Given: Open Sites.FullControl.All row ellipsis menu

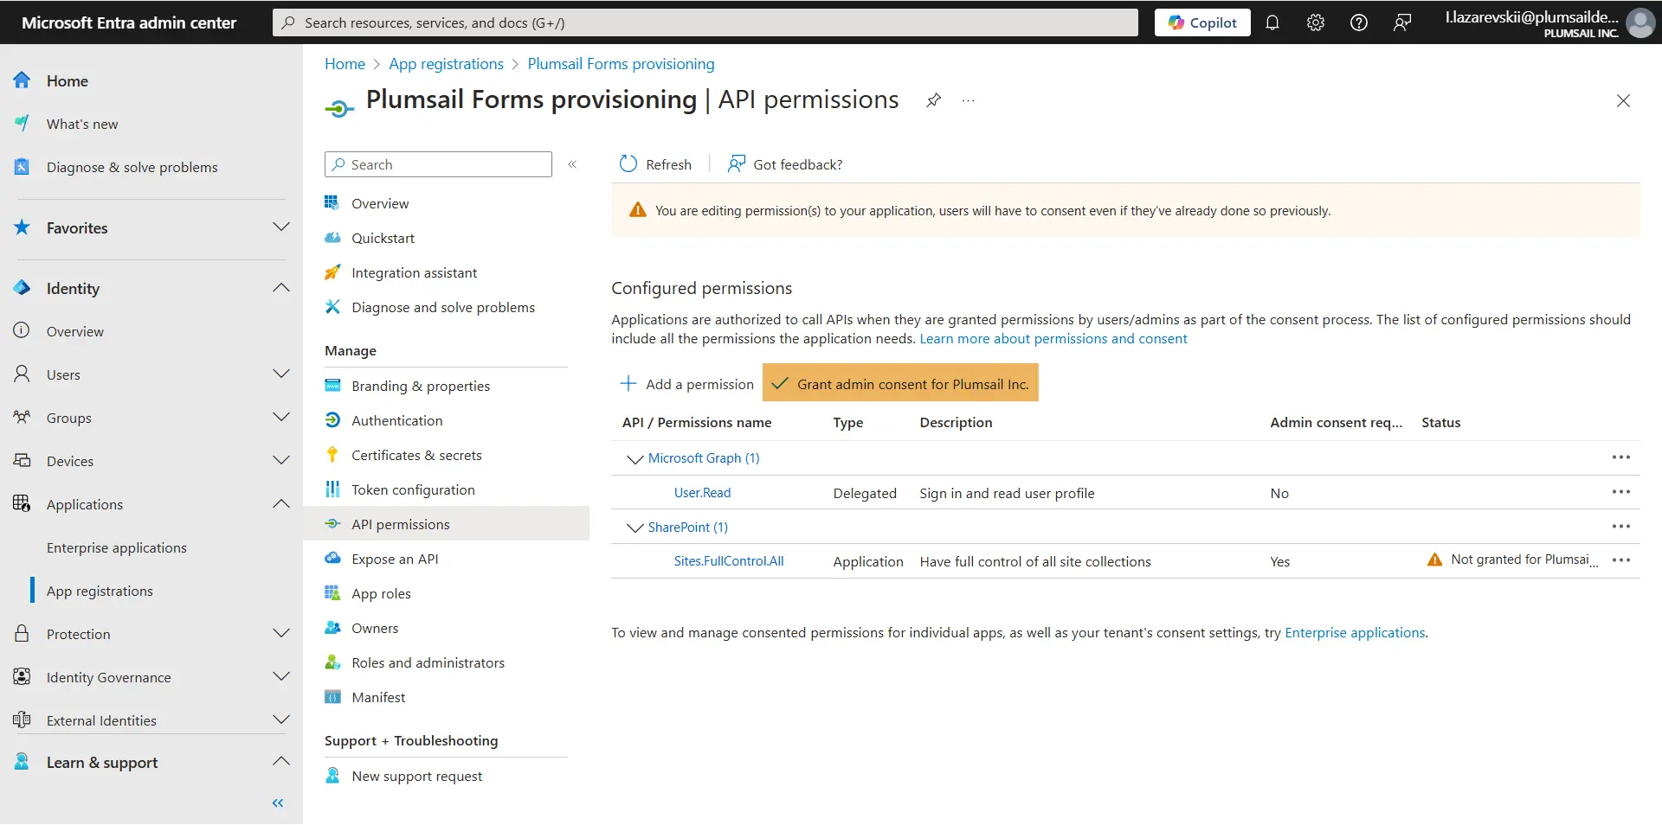Looking at the screenshot, I should pos(1621,560).
